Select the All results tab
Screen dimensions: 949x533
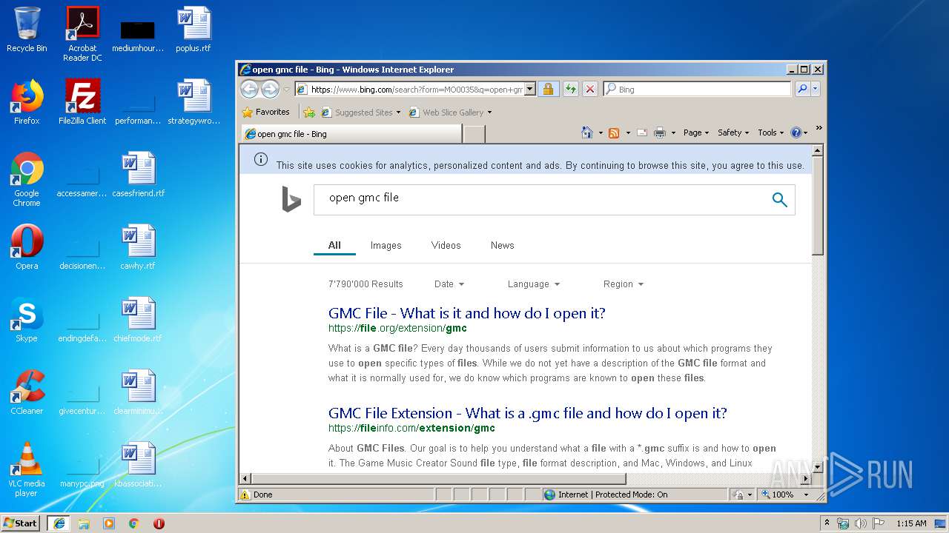click(334, 245)
